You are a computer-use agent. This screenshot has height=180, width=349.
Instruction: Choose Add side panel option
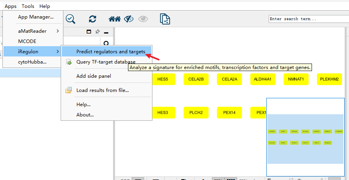pyautogui.click(x=93, y=76)
